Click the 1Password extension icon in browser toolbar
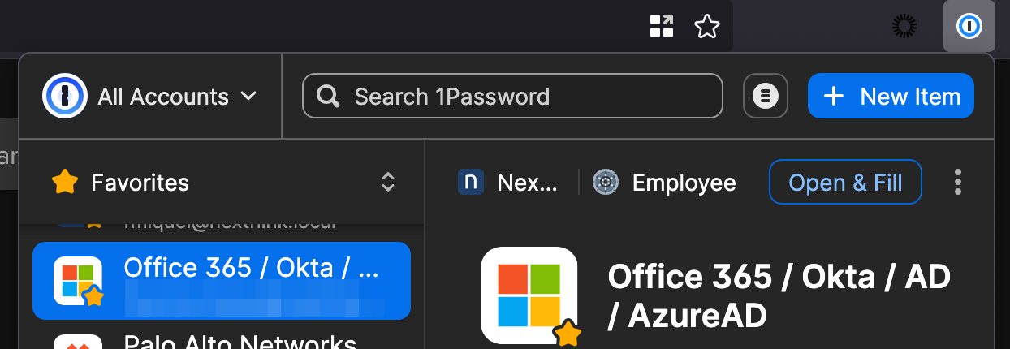The image size is (1010, 349). [x=969, y=27]
